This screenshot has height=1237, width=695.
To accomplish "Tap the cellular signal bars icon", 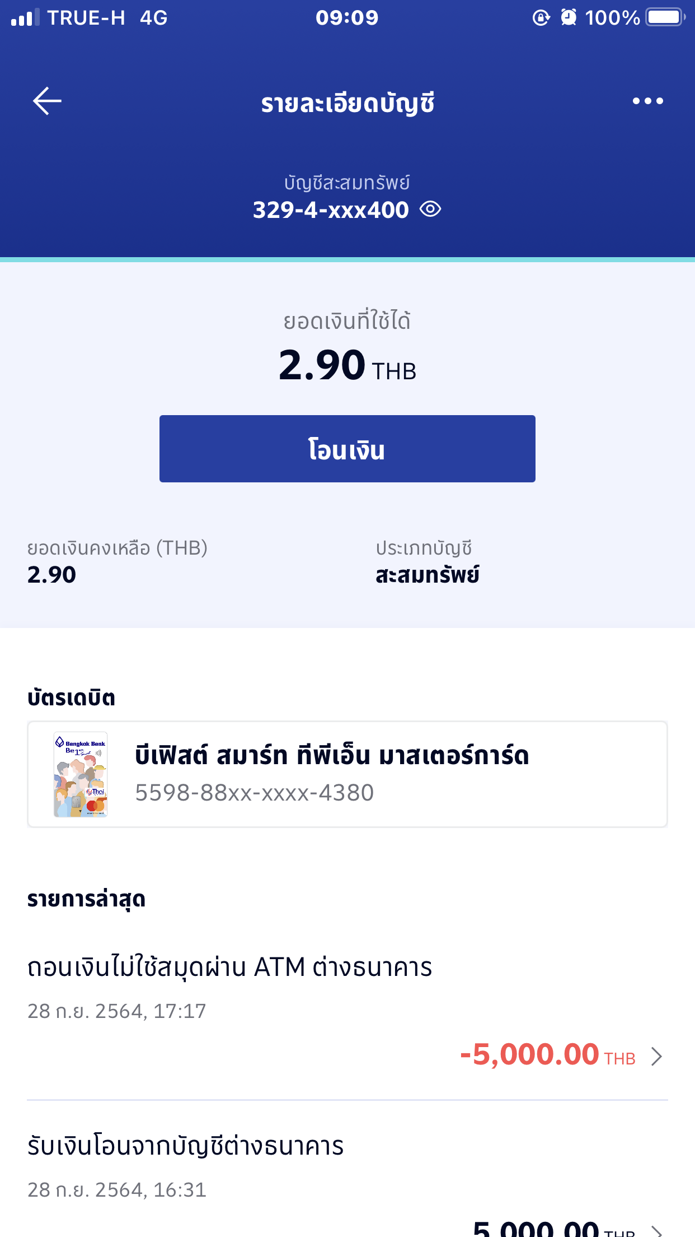I will coord(25,18).
